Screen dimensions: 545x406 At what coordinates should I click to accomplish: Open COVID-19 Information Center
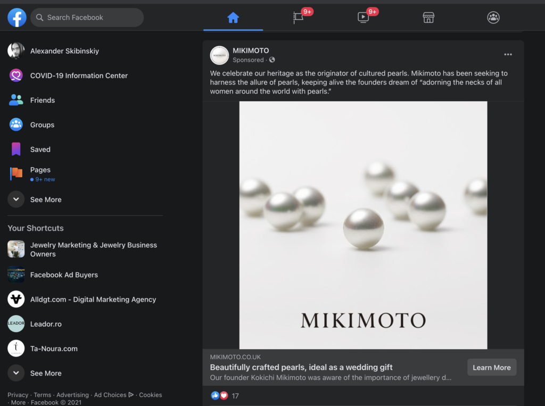coord(79,76)
